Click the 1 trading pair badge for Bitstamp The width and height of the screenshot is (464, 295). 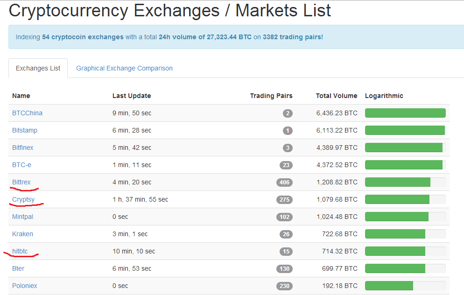pyautogui.click(x=288, y=131)
